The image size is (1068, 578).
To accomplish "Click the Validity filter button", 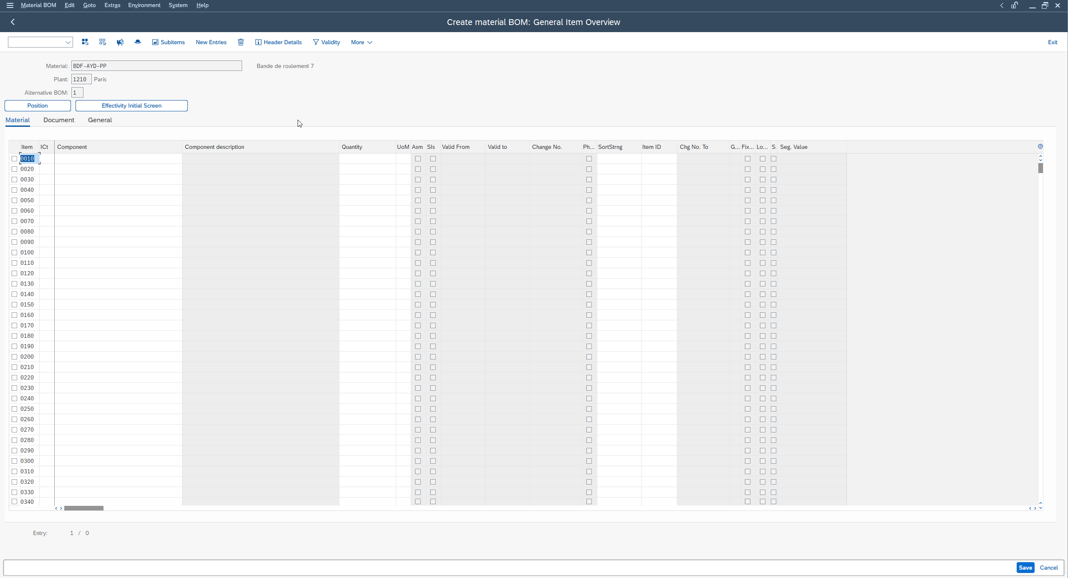I will point(326,42).
